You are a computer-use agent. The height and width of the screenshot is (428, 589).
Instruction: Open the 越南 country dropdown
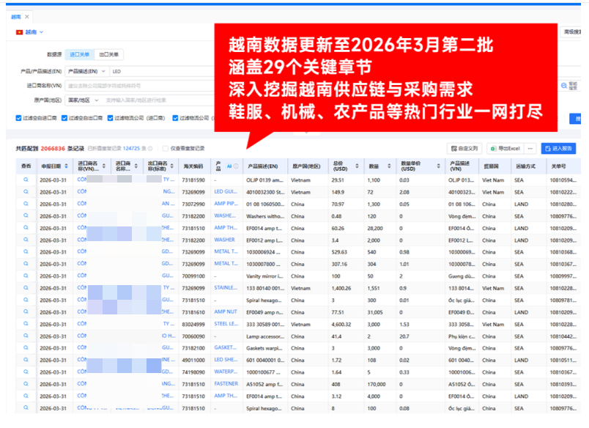[34, 32]
